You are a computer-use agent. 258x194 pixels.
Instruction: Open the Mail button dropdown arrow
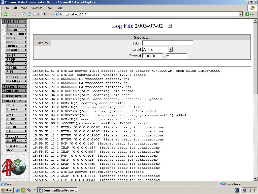(39, 14)
